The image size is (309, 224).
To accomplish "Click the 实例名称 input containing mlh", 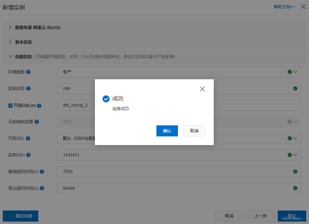I will coord(179,89).
